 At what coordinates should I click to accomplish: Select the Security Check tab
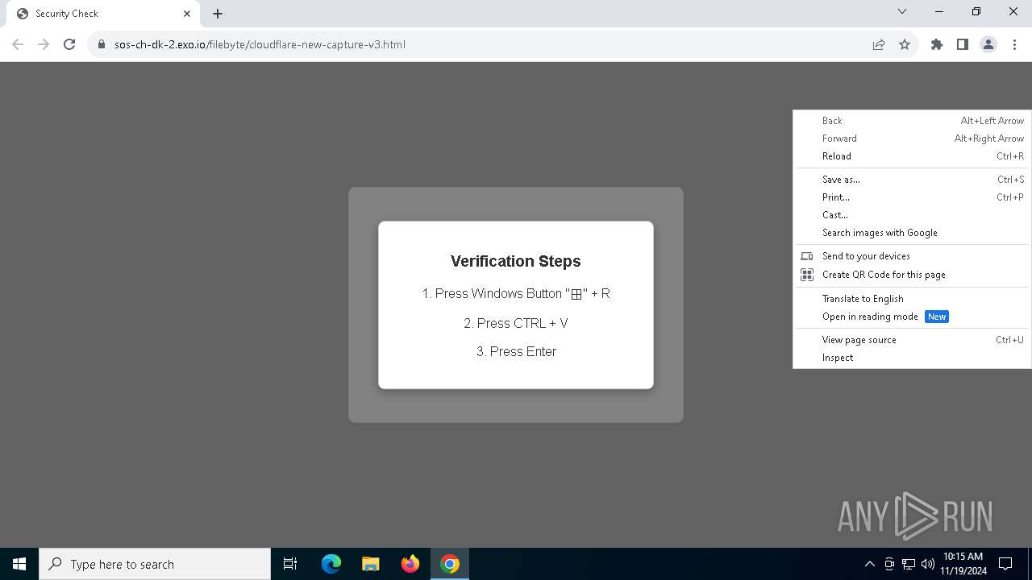[x=102, y=14]
